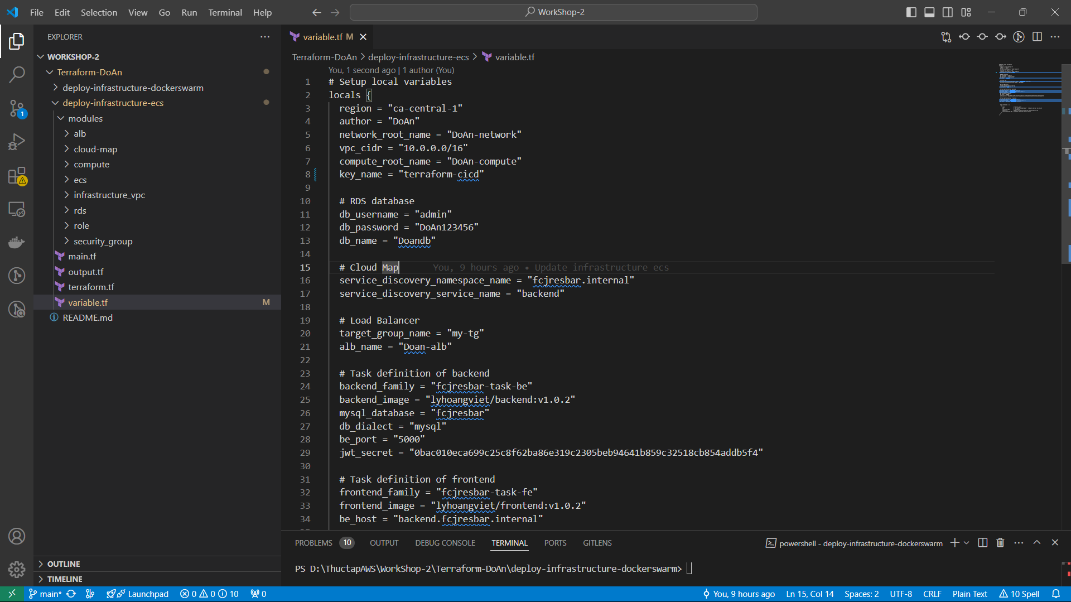This screenshot has width=1071, height=602.
Task: Click 10 Spell status indicator
Action: click(1020, 594)
